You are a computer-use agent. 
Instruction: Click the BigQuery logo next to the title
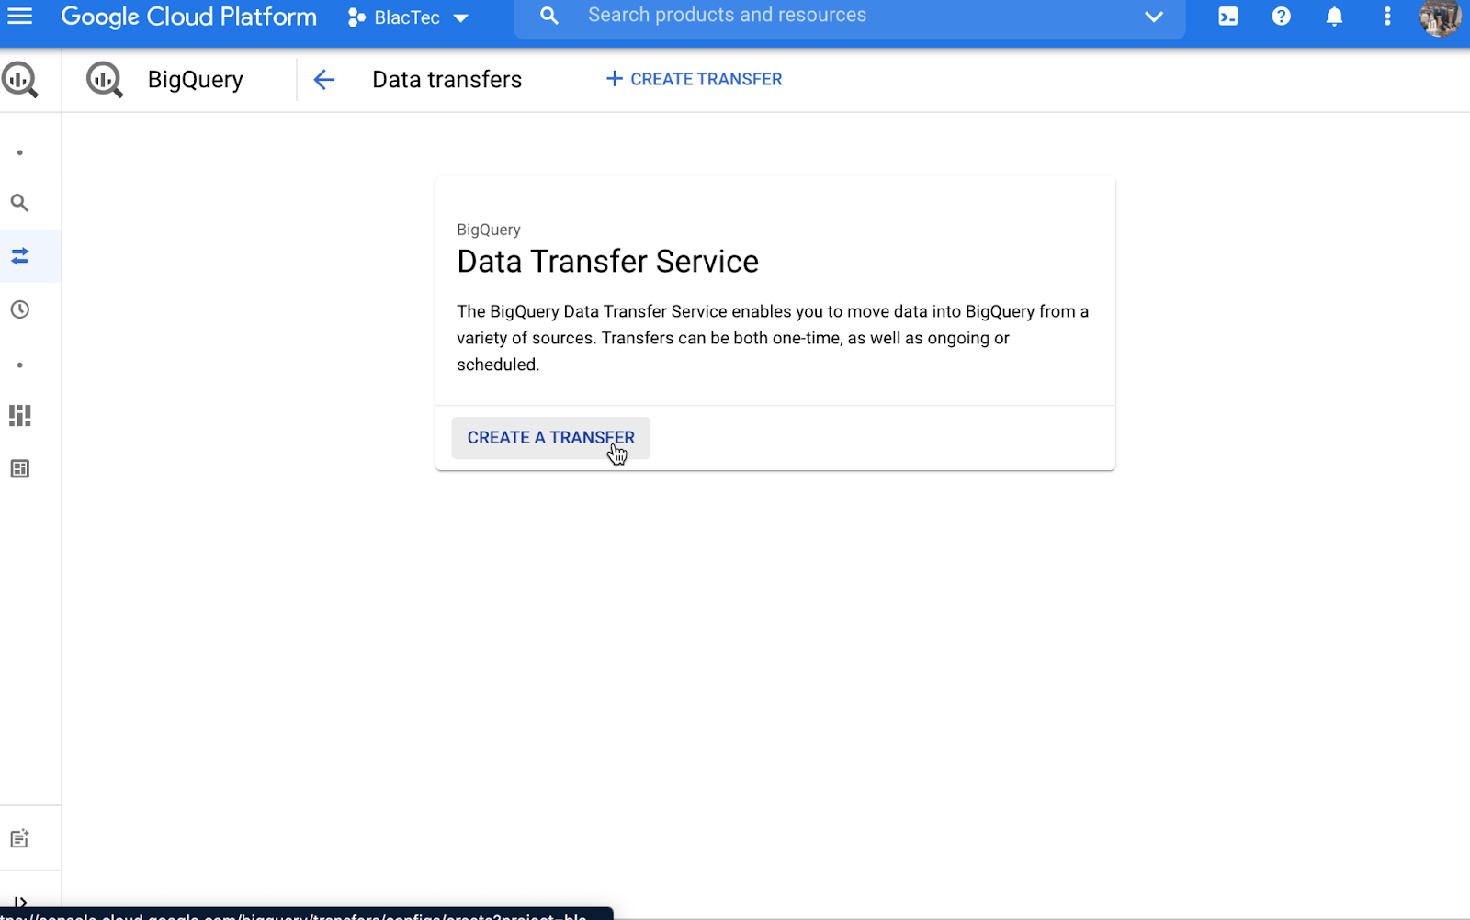(x=105, y=80)
